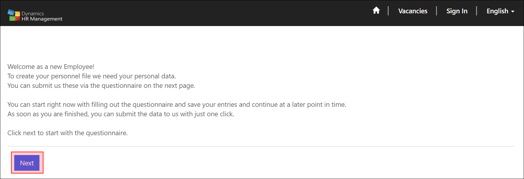The width and height of the screenshot is (524, 179).
Task: Click the caret arrow beside English
Action: (513, 12)
